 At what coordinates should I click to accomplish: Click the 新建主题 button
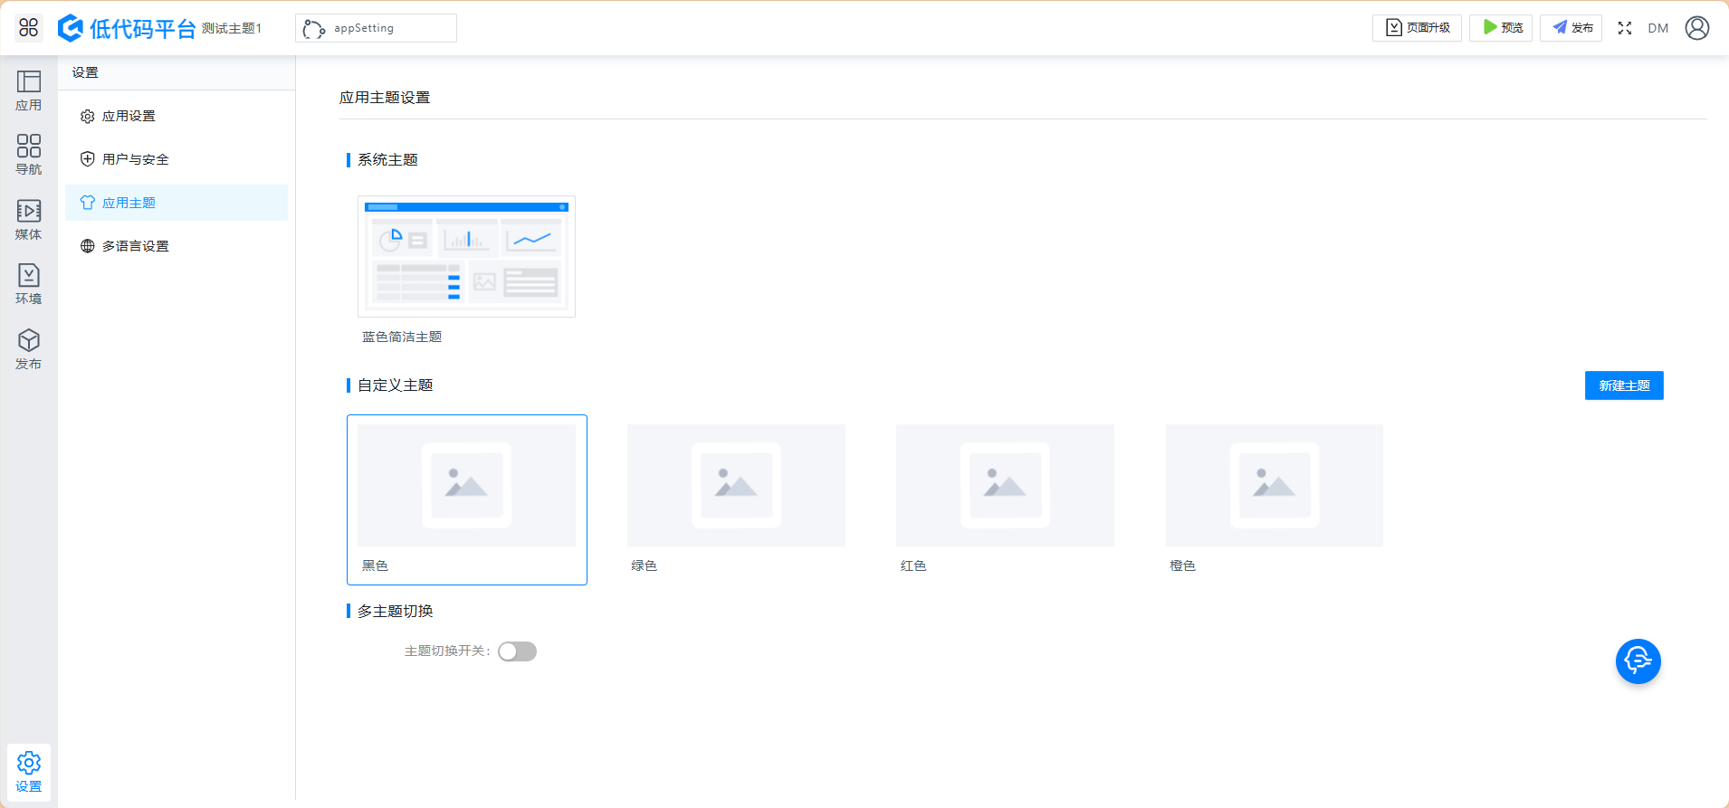[1623, 385]
